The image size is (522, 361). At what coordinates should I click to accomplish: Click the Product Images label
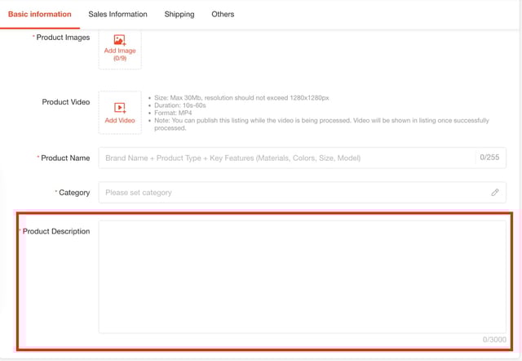coord(64,38)
